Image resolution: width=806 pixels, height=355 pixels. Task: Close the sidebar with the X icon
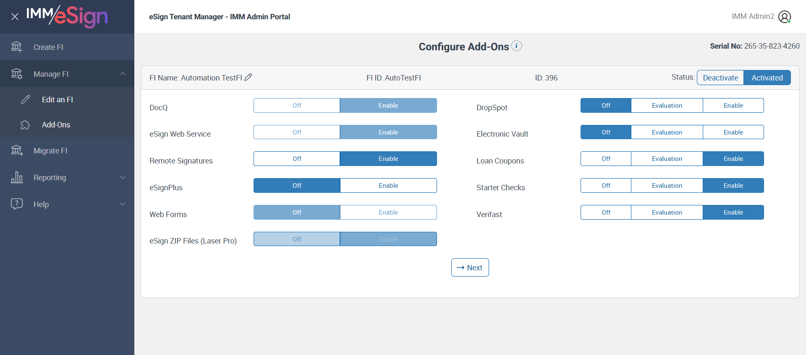tap(15, 17)
